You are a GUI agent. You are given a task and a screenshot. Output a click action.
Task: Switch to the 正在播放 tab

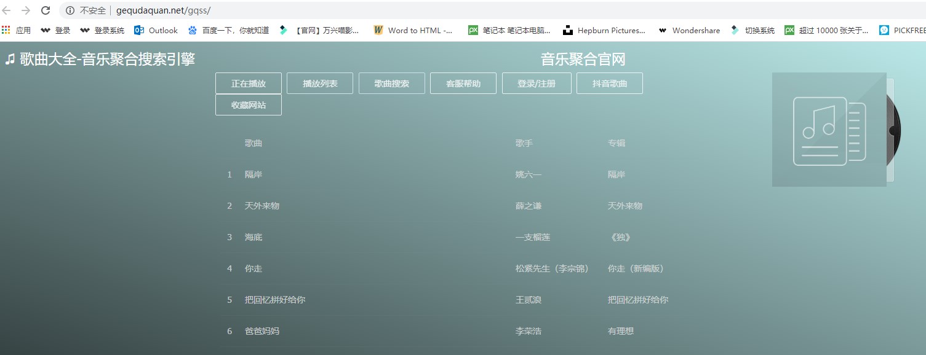pyautogui.click(x=248, y=83)
